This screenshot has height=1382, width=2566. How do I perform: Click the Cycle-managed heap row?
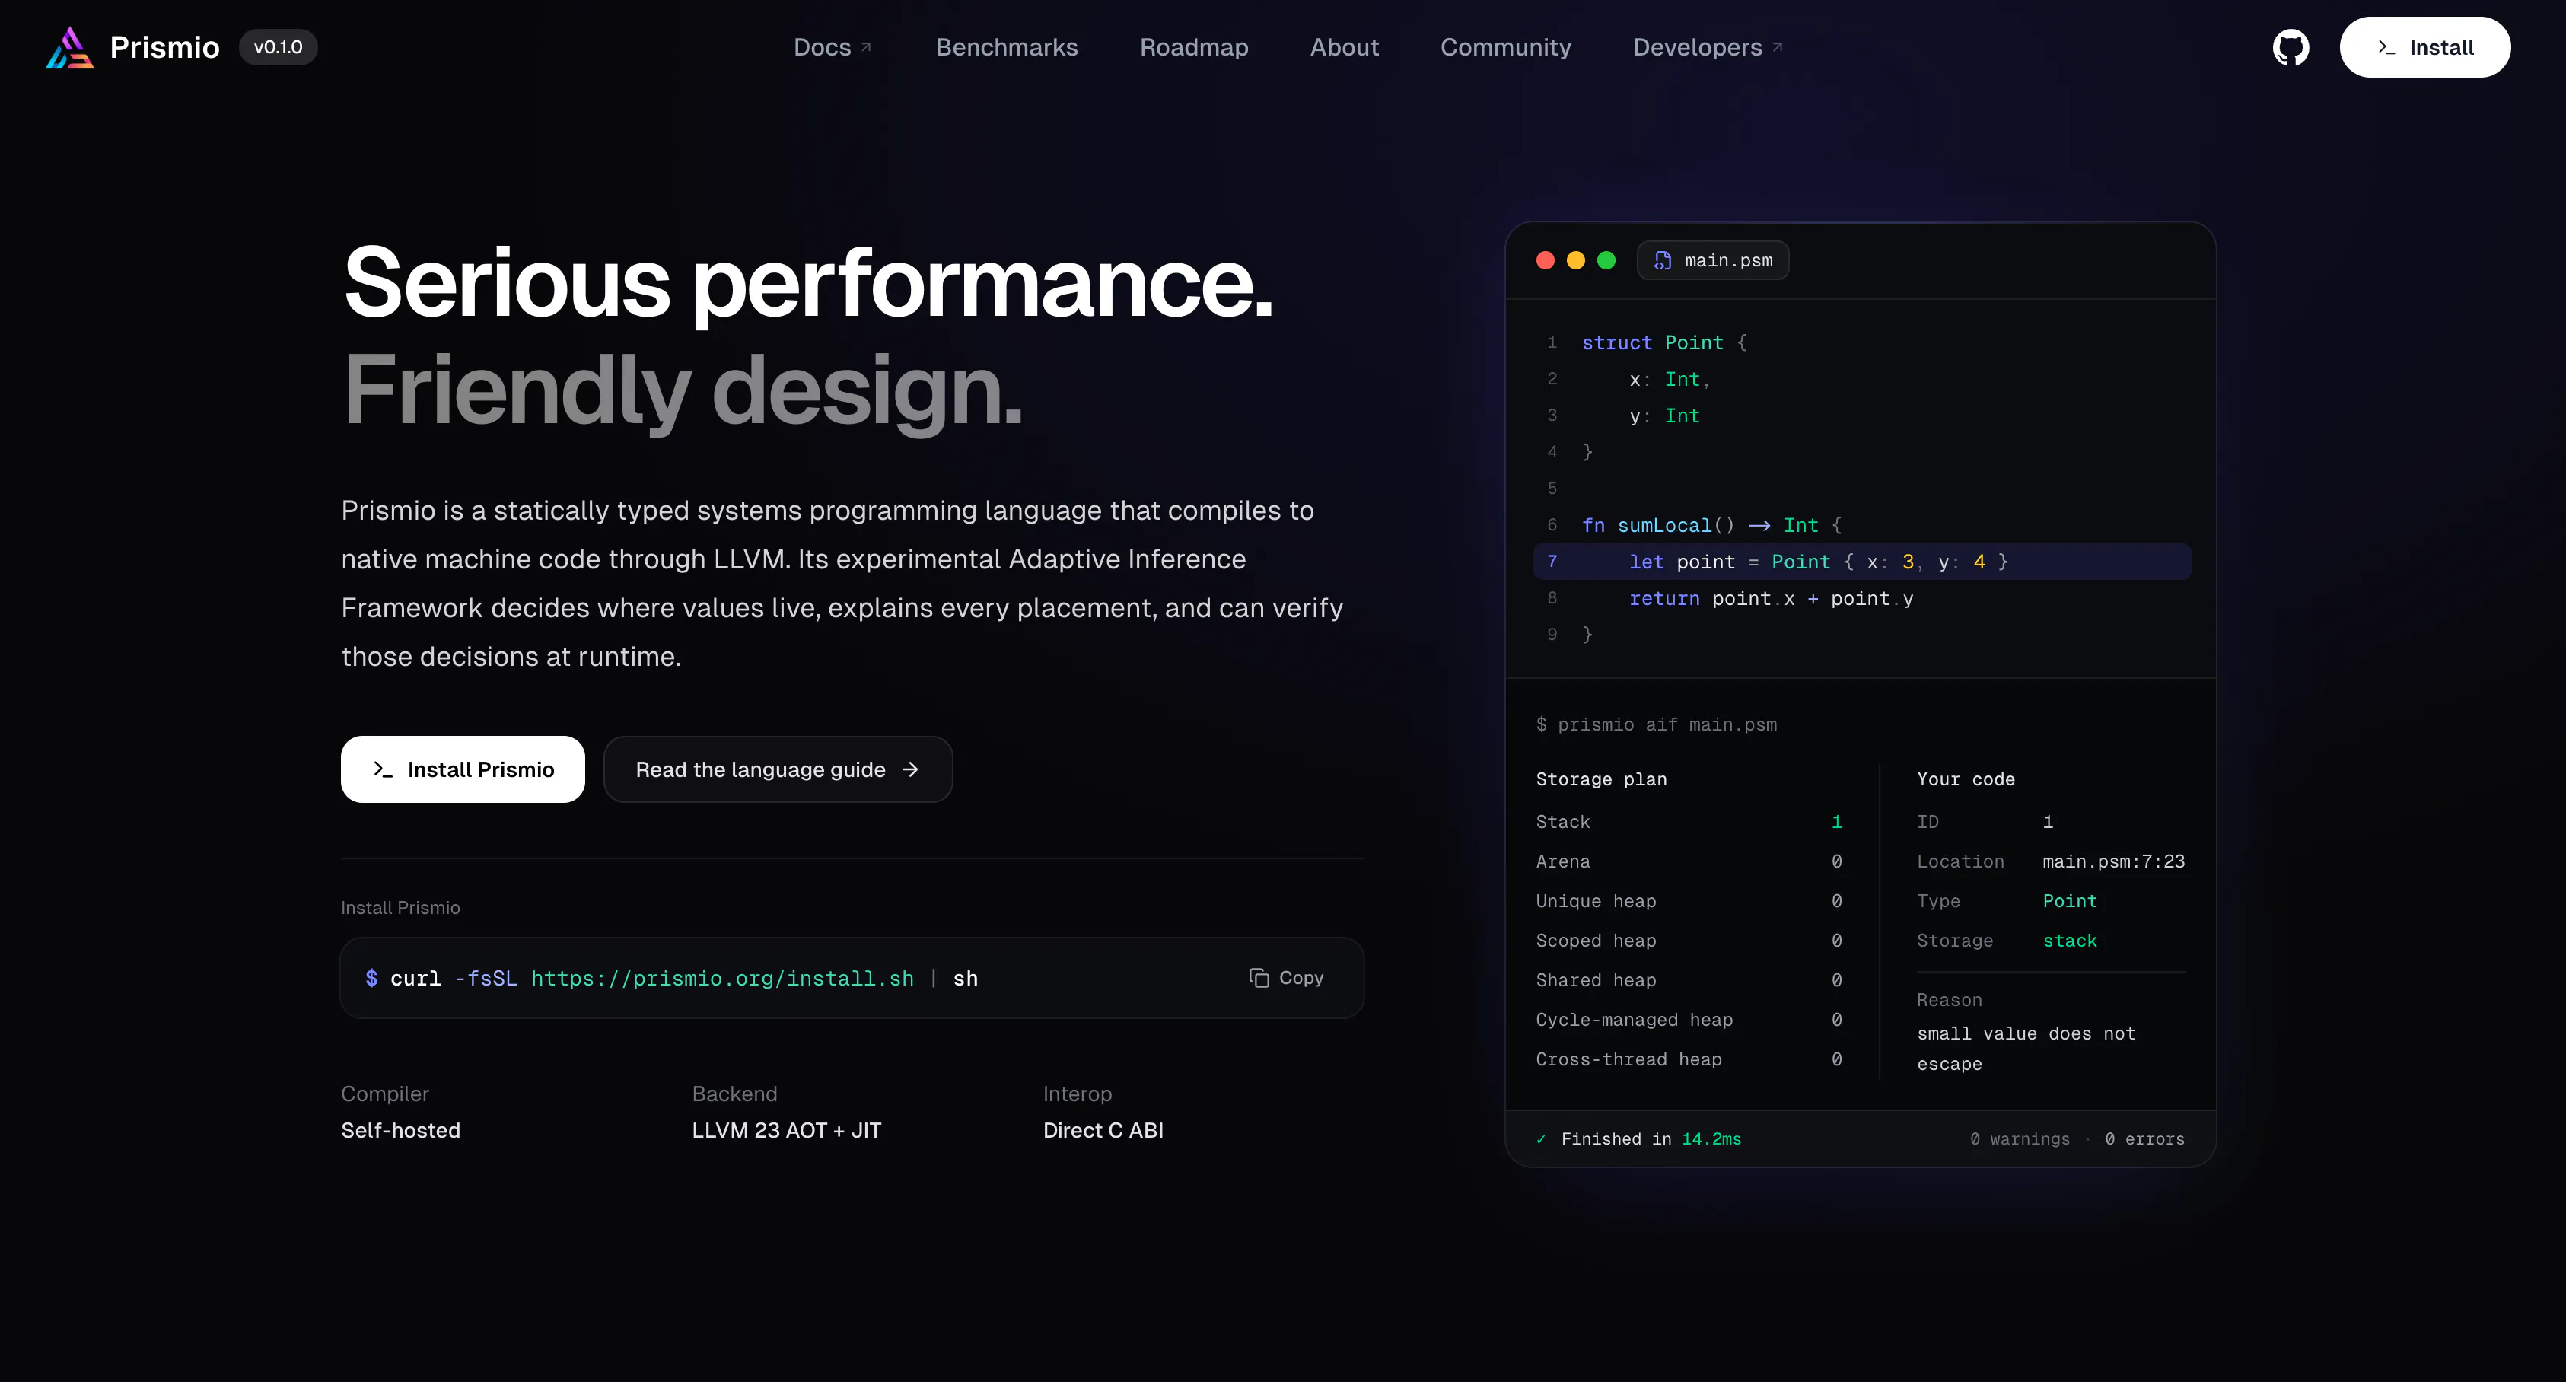tap(1689, 1021)
